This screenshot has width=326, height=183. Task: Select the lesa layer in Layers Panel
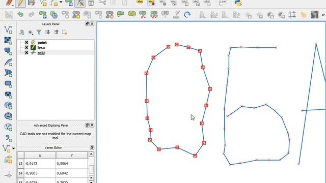point(41,47)
